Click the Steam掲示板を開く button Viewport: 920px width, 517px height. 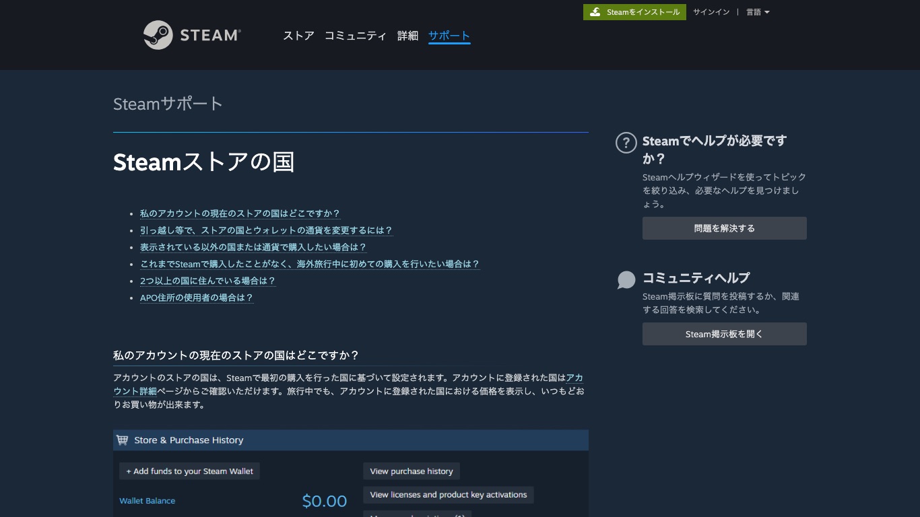[x=725, y=334]
